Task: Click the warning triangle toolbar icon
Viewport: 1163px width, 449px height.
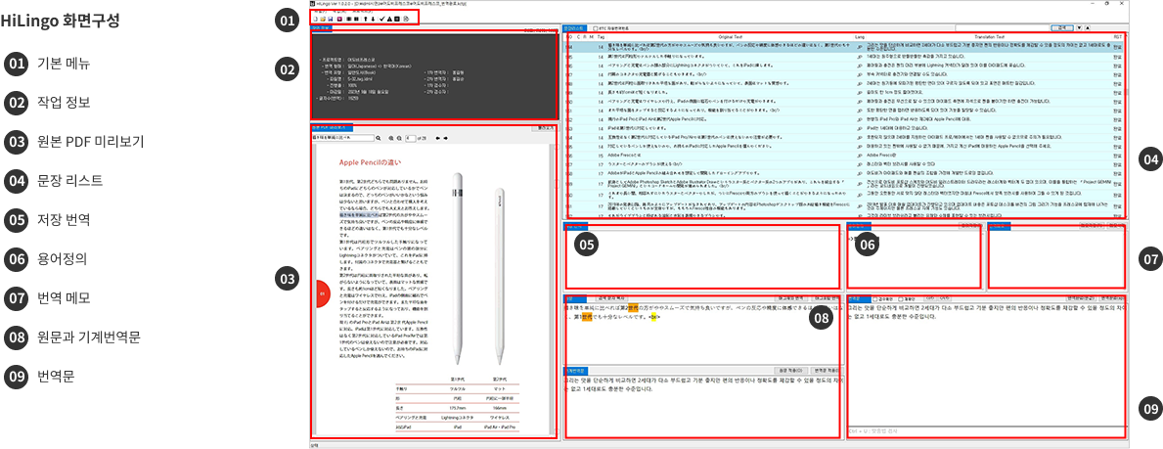Action: tap(389, 19)
